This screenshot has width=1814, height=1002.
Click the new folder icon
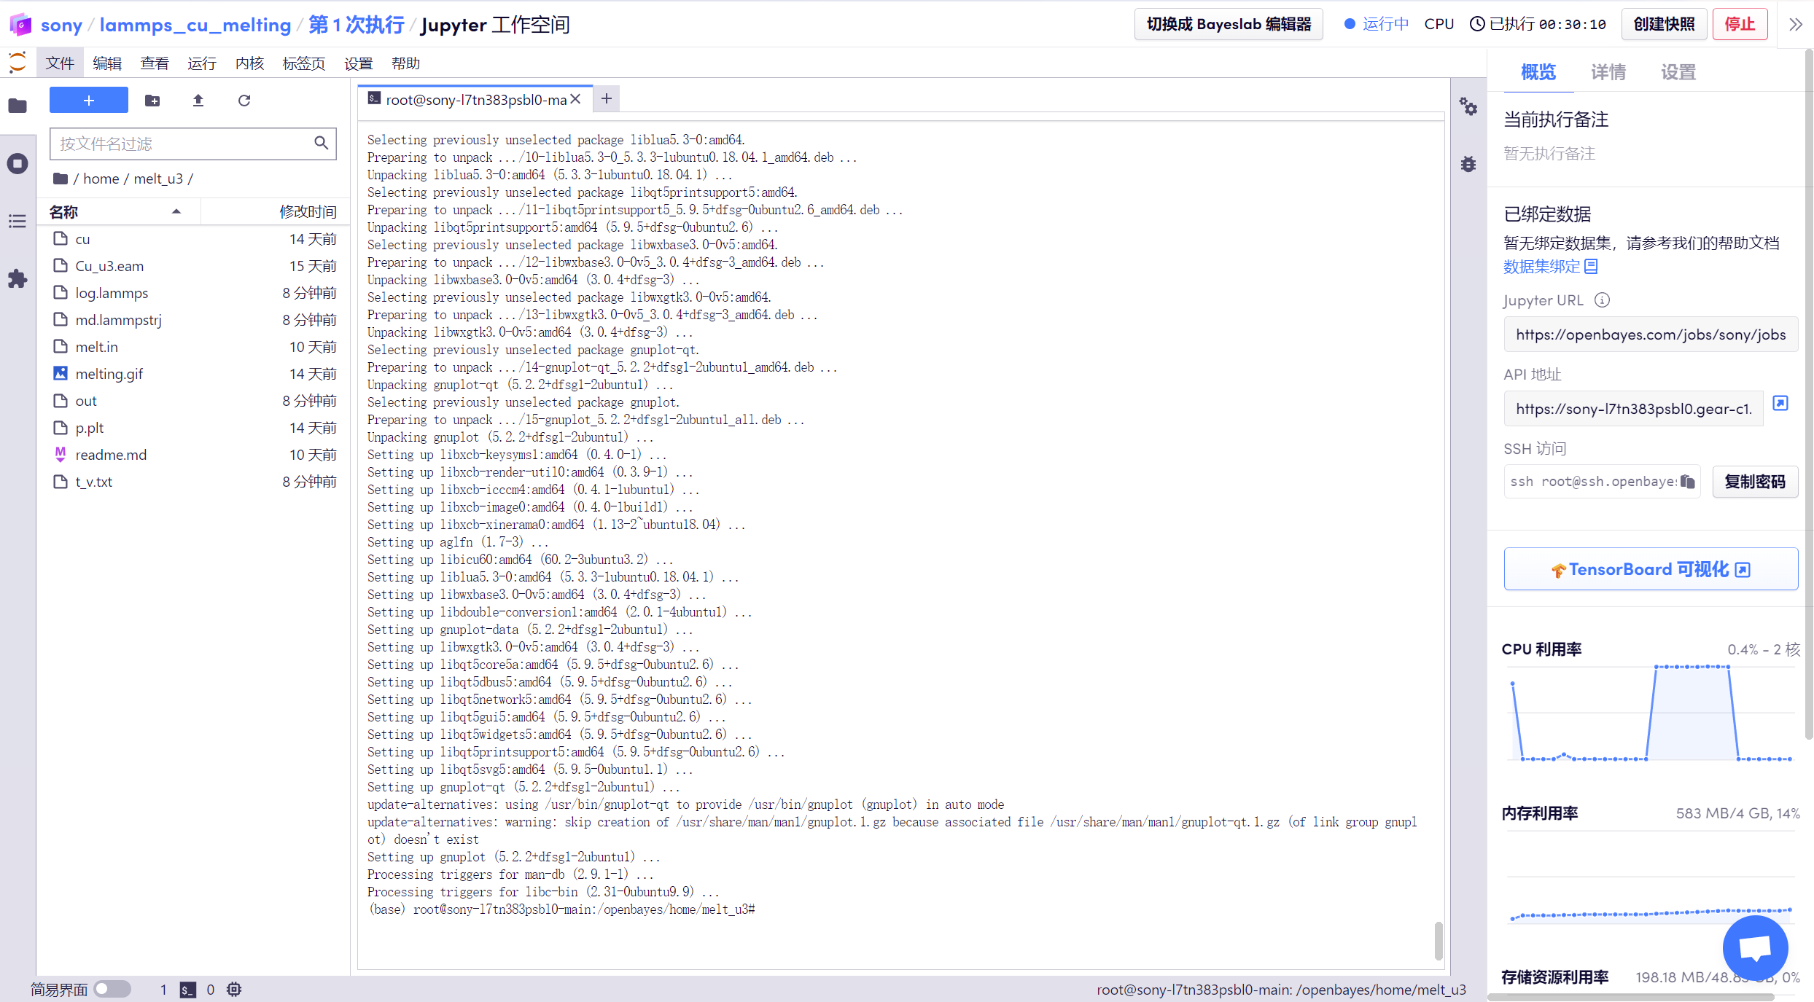152,101
